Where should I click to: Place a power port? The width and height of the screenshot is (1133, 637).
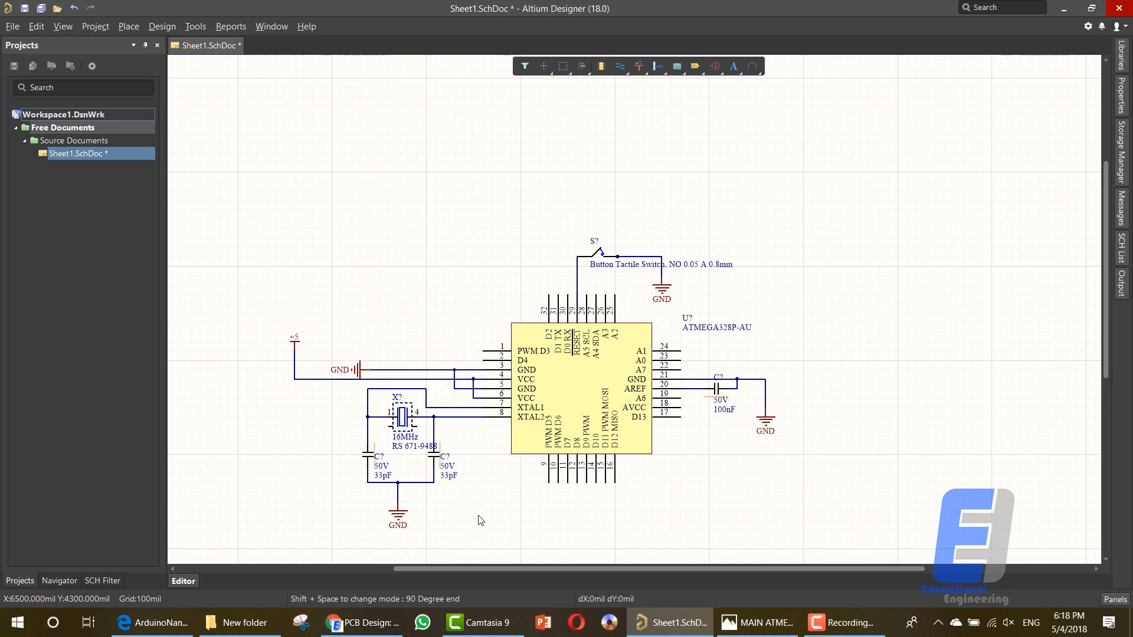click(639, 66)
